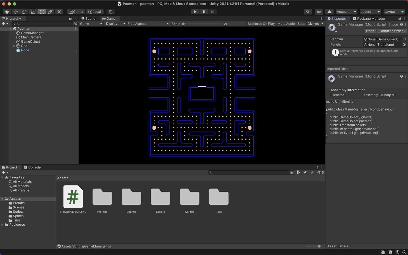Viewport: 408px width, 255px height.
Task: Switch to the Game tab
Action: click(109, 18)
